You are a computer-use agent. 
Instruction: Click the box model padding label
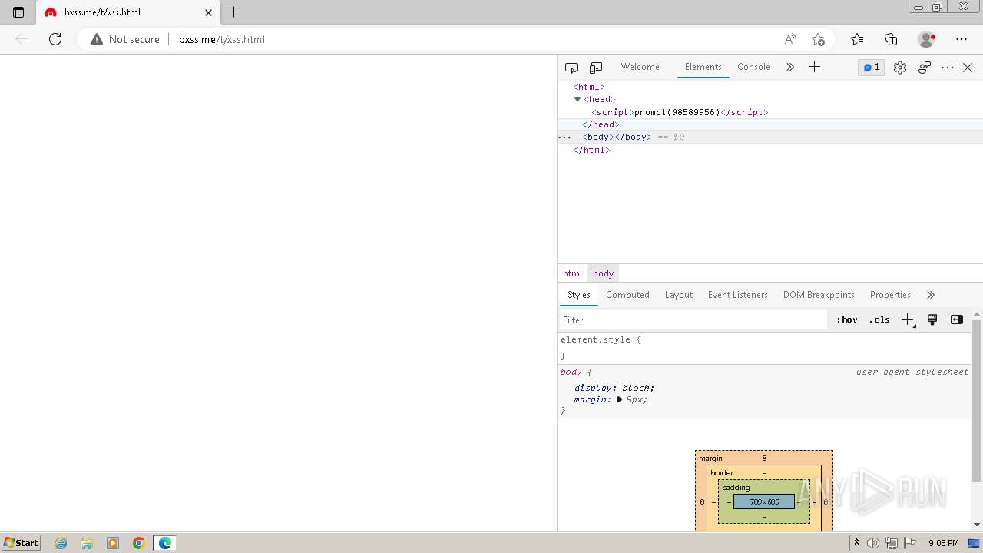pos(736,488)
